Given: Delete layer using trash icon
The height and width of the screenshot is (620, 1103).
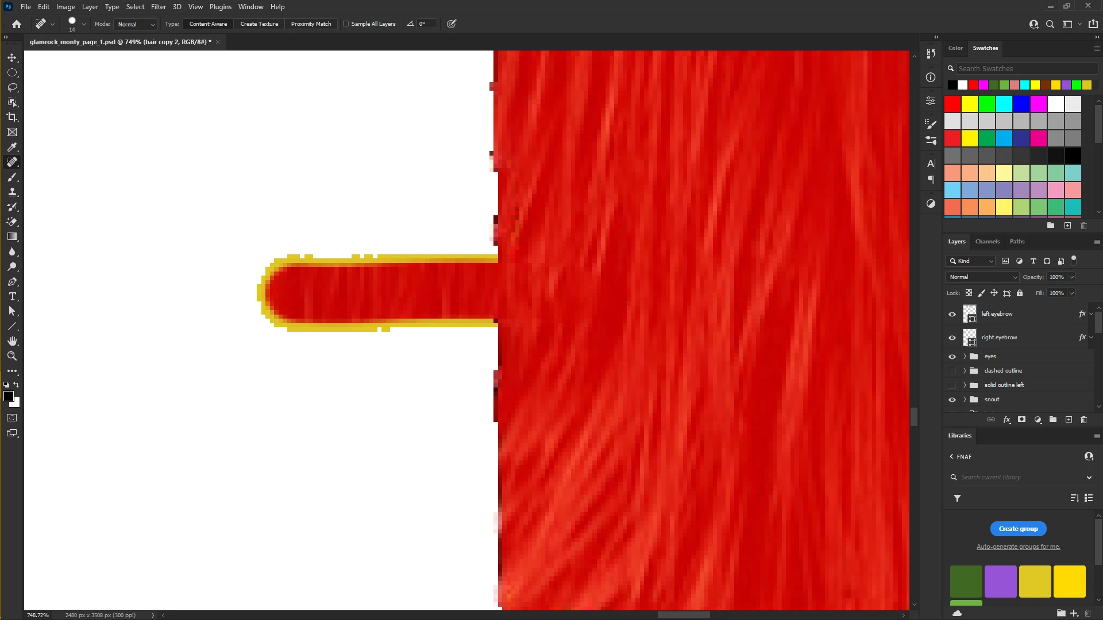Looking at the screenshot, I should click(x=1084, y=420).
